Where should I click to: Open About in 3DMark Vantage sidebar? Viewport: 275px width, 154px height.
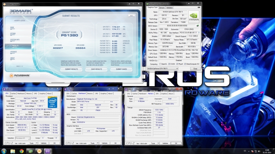point(12,58)
